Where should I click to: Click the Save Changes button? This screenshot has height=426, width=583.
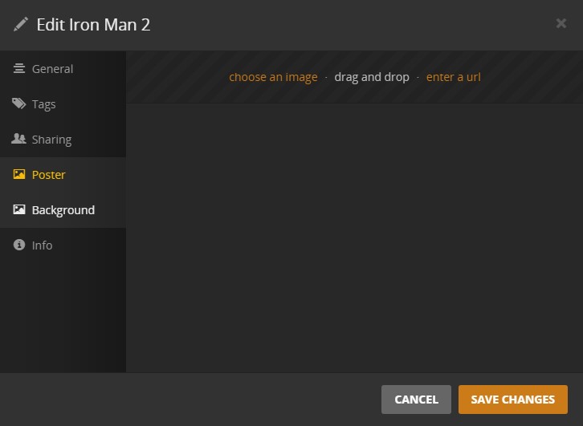512,400
